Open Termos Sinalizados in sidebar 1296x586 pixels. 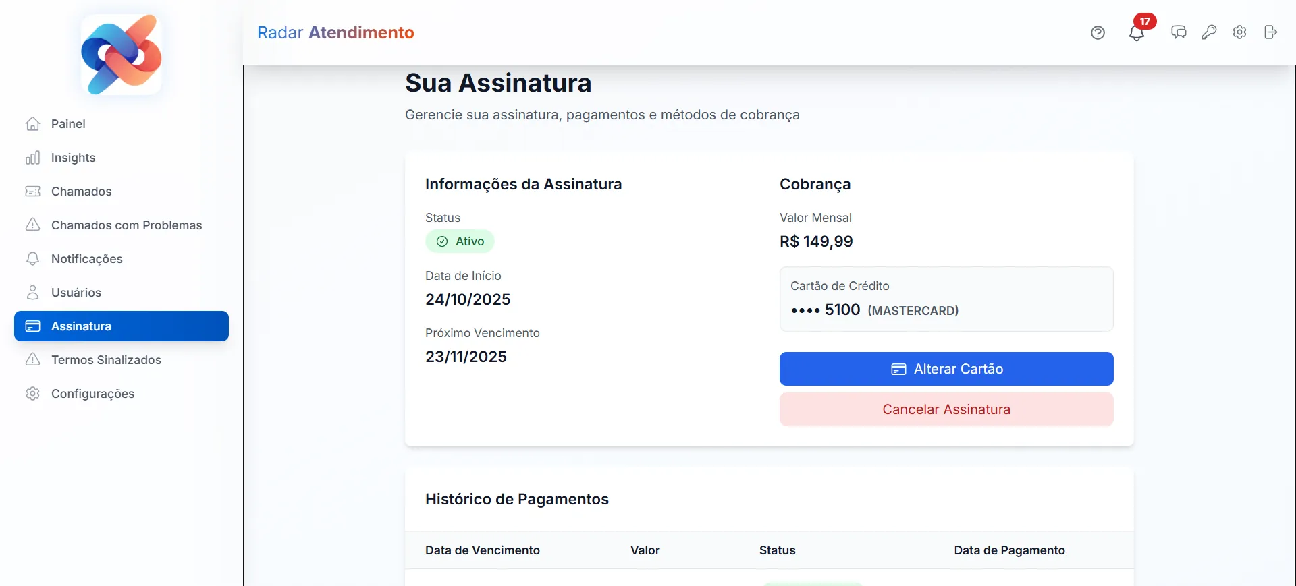pos(106,360)
